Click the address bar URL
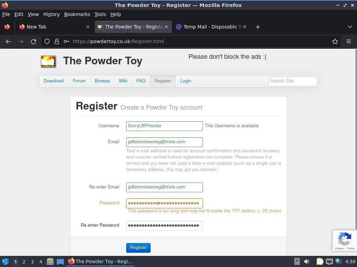Viewport: 357px width, 267px height. coord(119,41)
